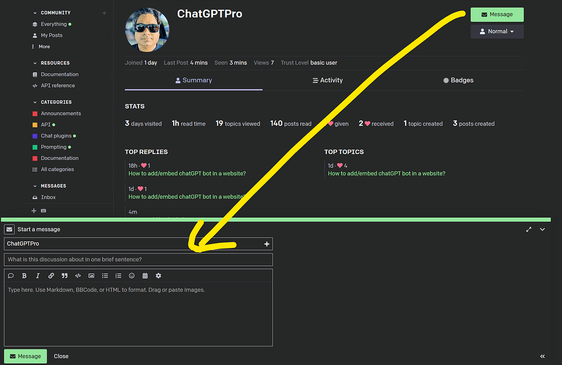Minimize the message composer with the chevron

(x=542, y=229)
